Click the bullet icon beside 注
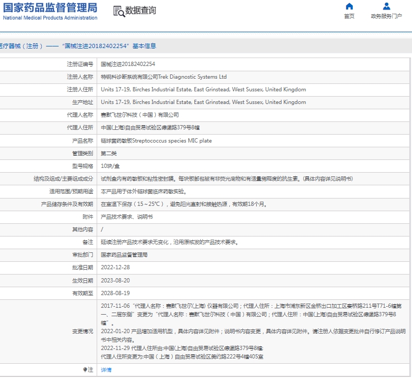 [85, 370]
